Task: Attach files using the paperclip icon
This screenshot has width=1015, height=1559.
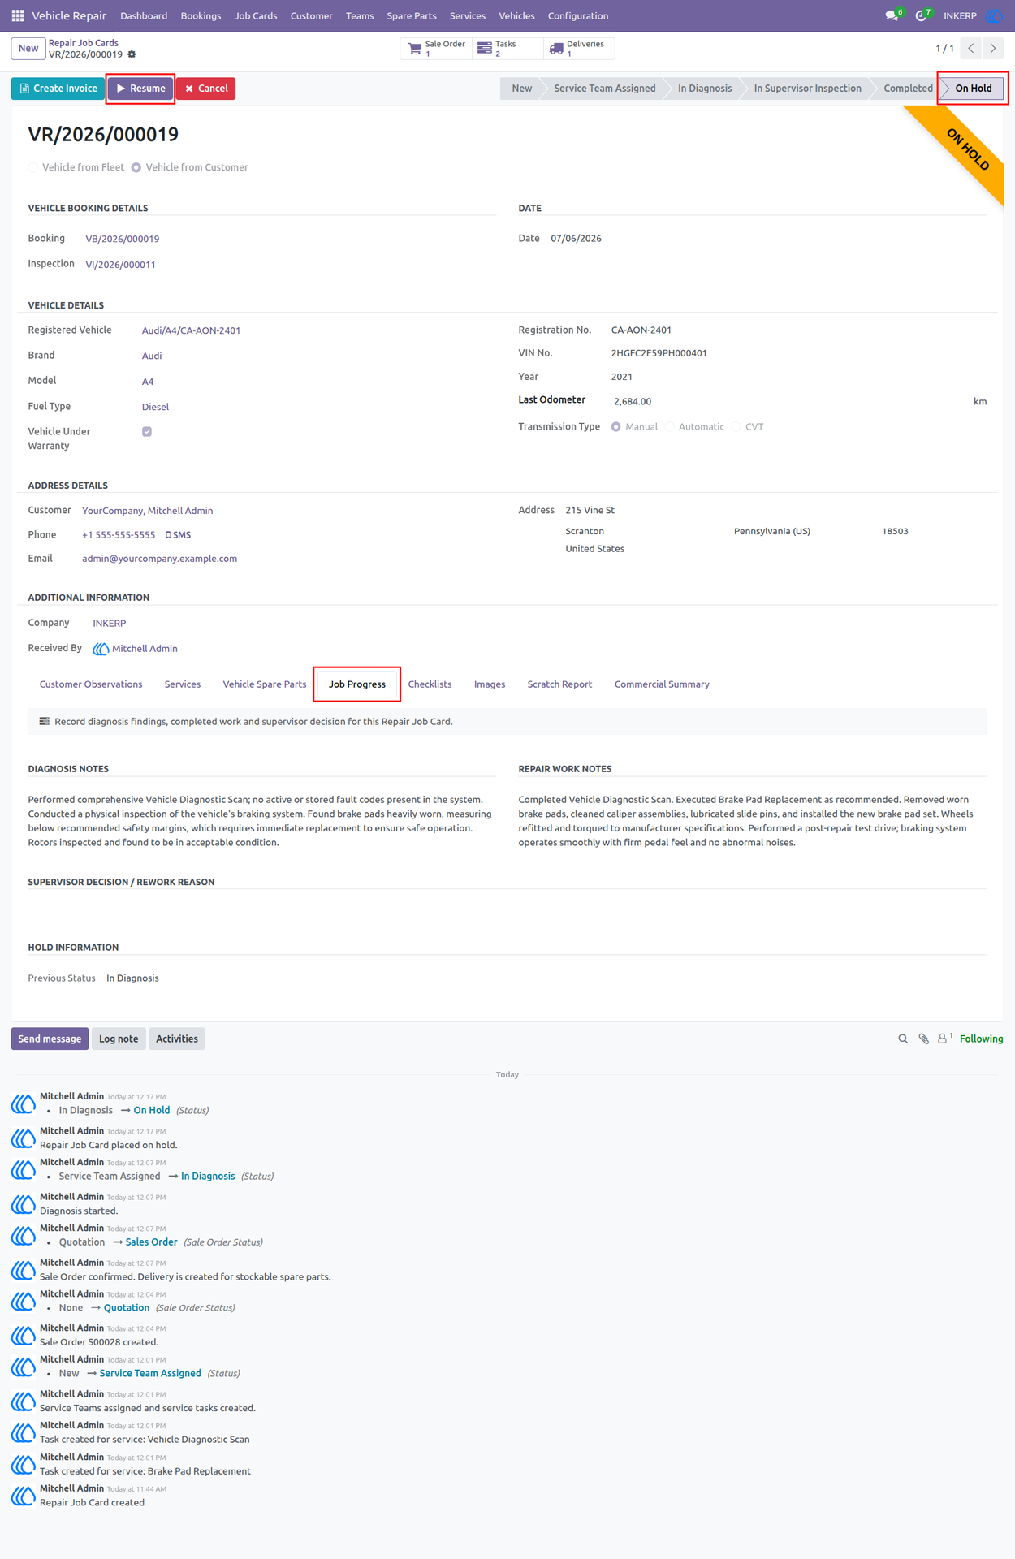Action: [923, 1039]
